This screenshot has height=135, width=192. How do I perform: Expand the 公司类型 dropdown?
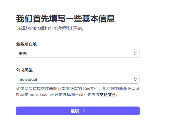click(x=78, y=79)
